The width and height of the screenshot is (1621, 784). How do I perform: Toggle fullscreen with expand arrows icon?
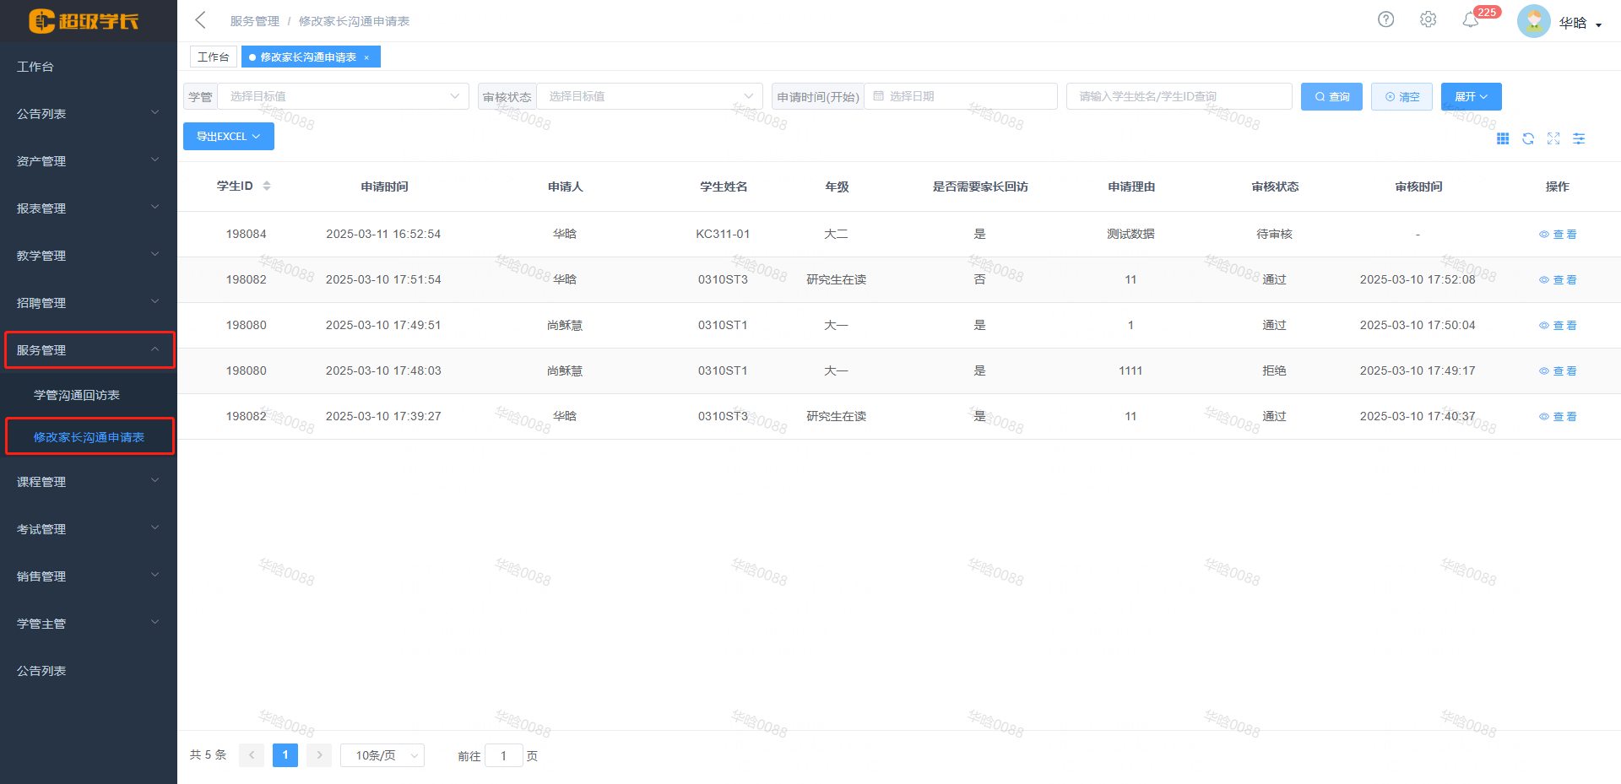pos(1553,138)
